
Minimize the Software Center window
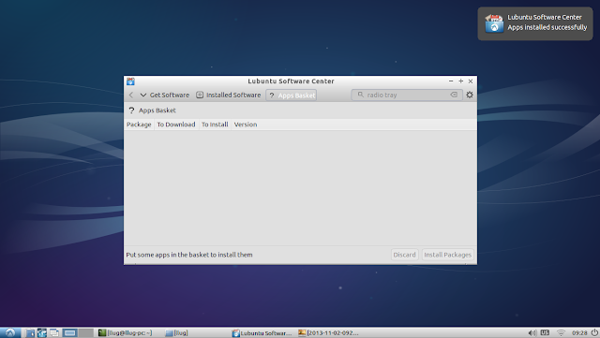(x=451, y=81)
